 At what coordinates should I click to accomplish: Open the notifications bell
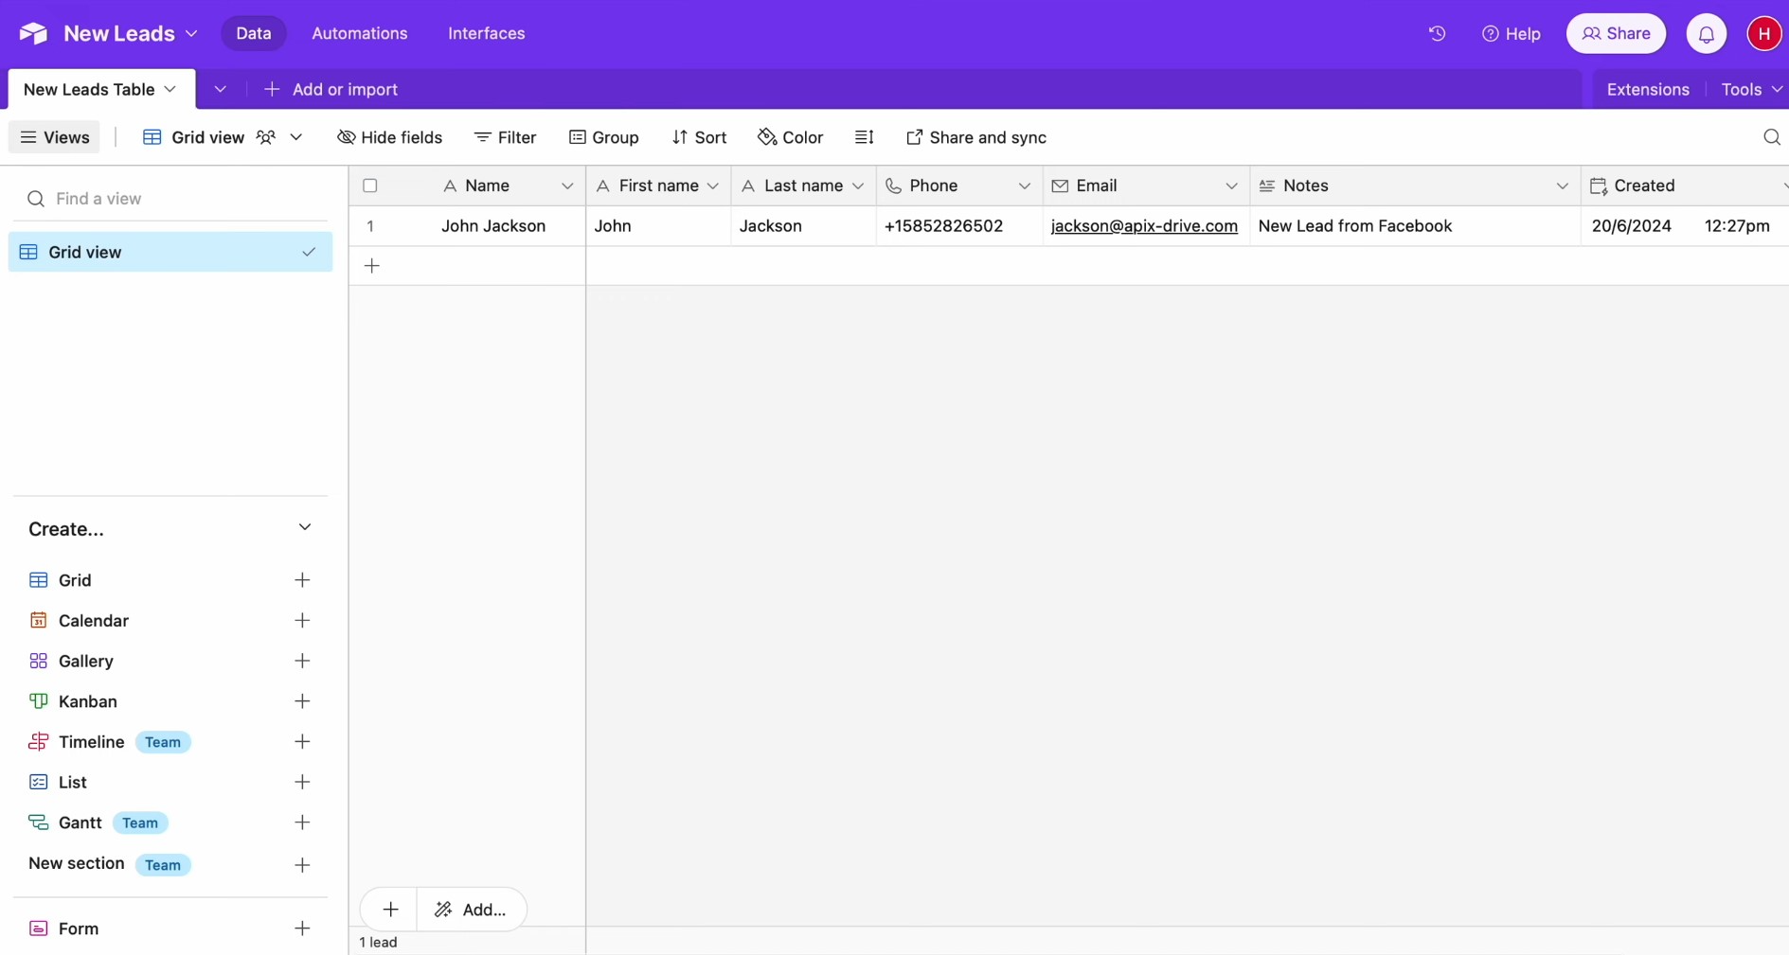[1707, 33]
